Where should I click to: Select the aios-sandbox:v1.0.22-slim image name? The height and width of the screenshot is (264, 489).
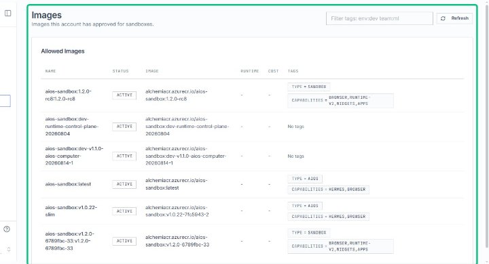pos(71,211)
